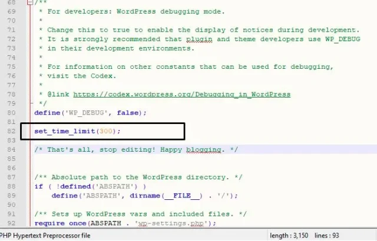Collapse the comment block fold at line 68
The width and height of the screenshot is (377, 241).
pyautogui.click(x=29, y=3)
